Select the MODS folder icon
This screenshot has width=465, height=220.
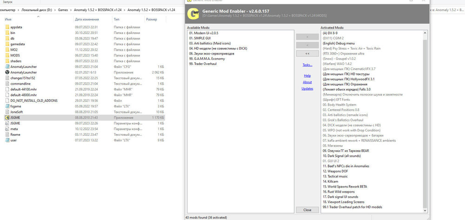point(7,55)
